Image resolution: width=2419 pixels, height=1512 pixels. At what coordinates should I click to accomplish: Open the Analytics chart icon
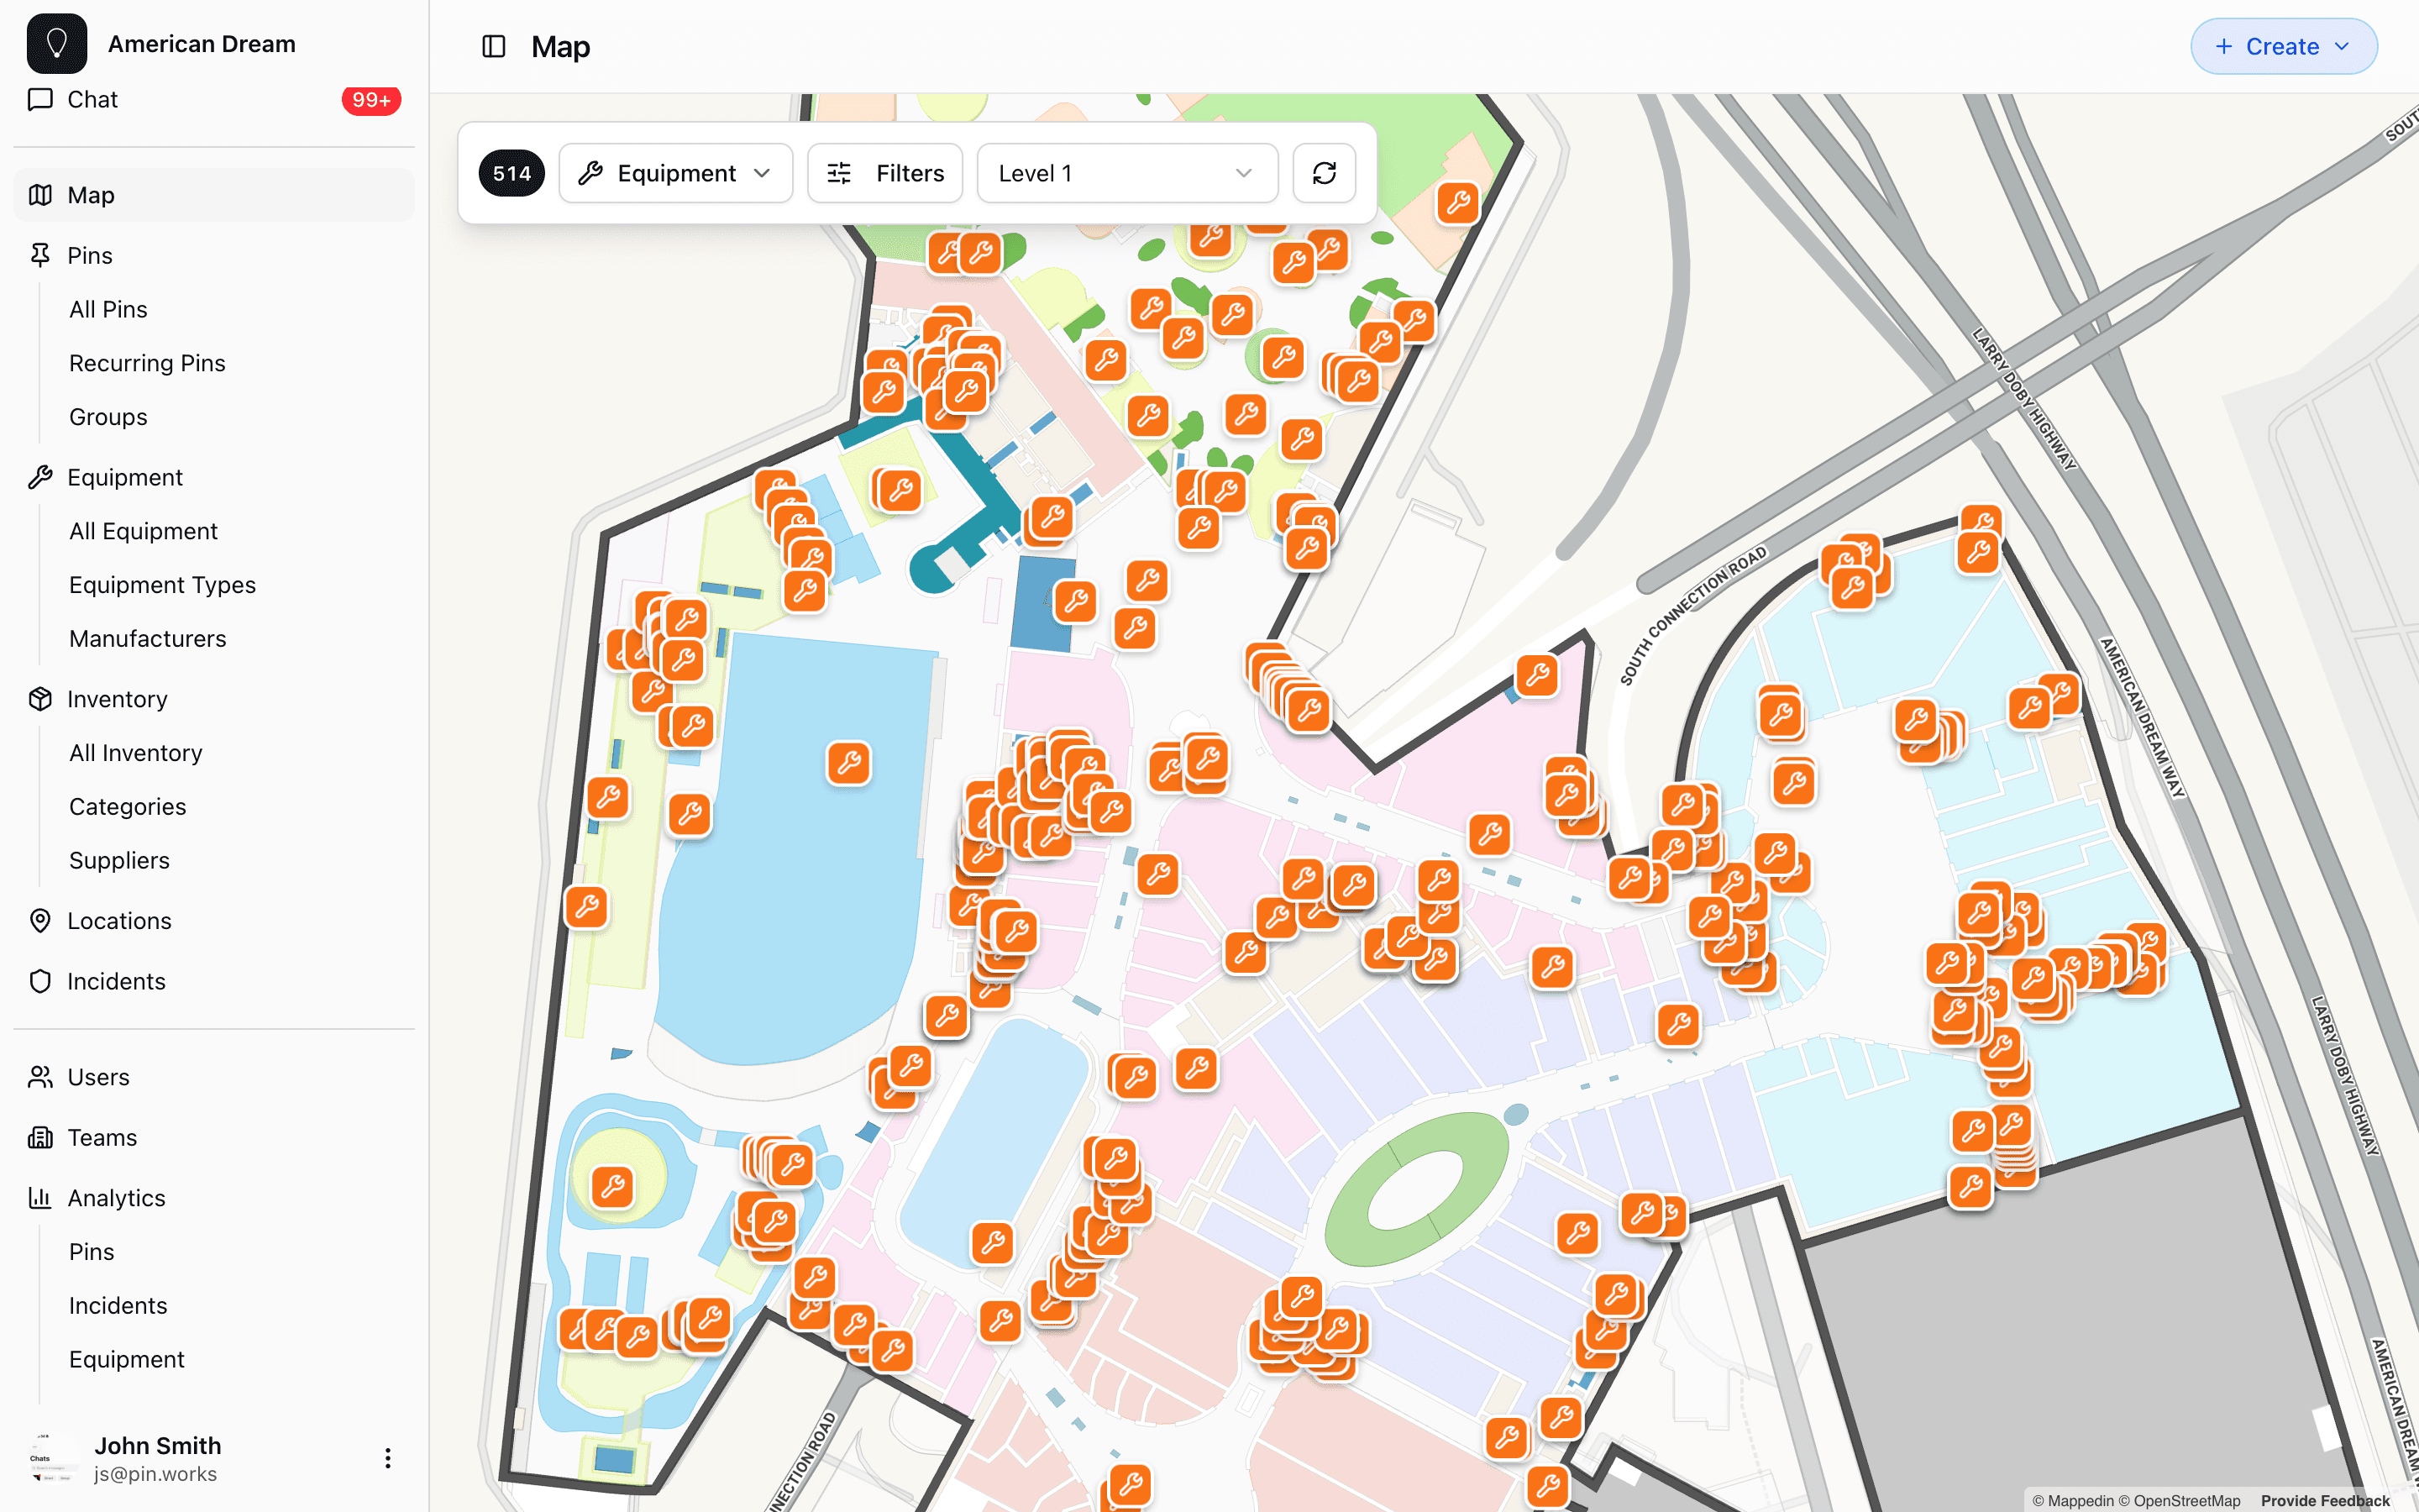tap(40, 1197)
